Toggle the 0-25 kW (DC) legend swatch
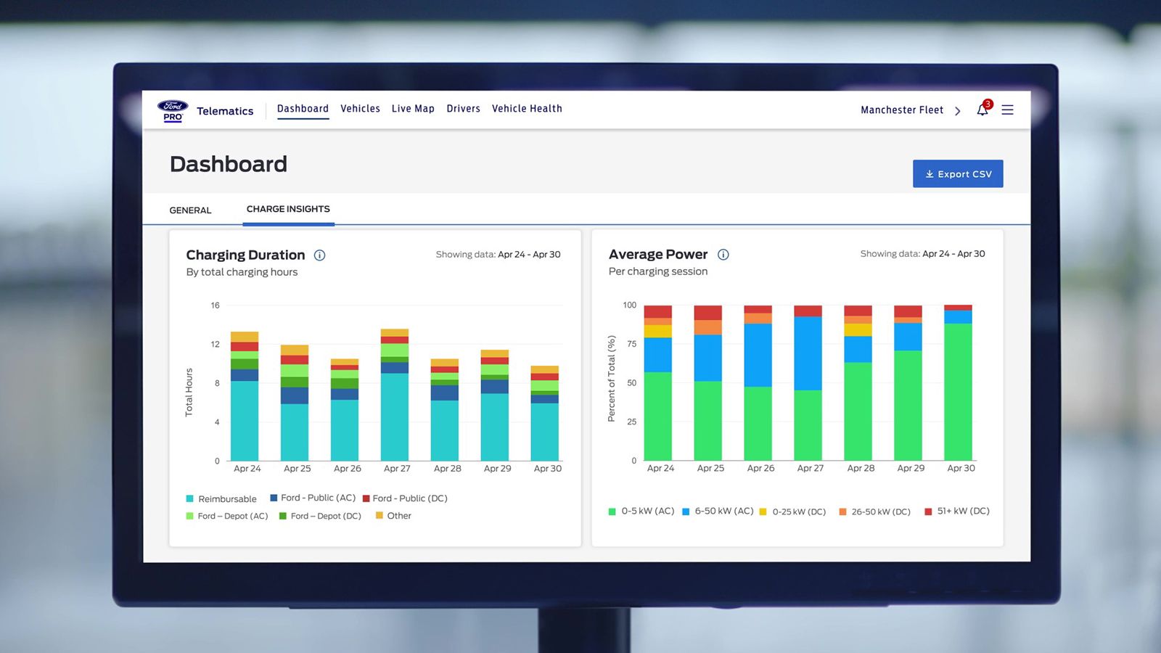1161x653 pixels. 763,512
